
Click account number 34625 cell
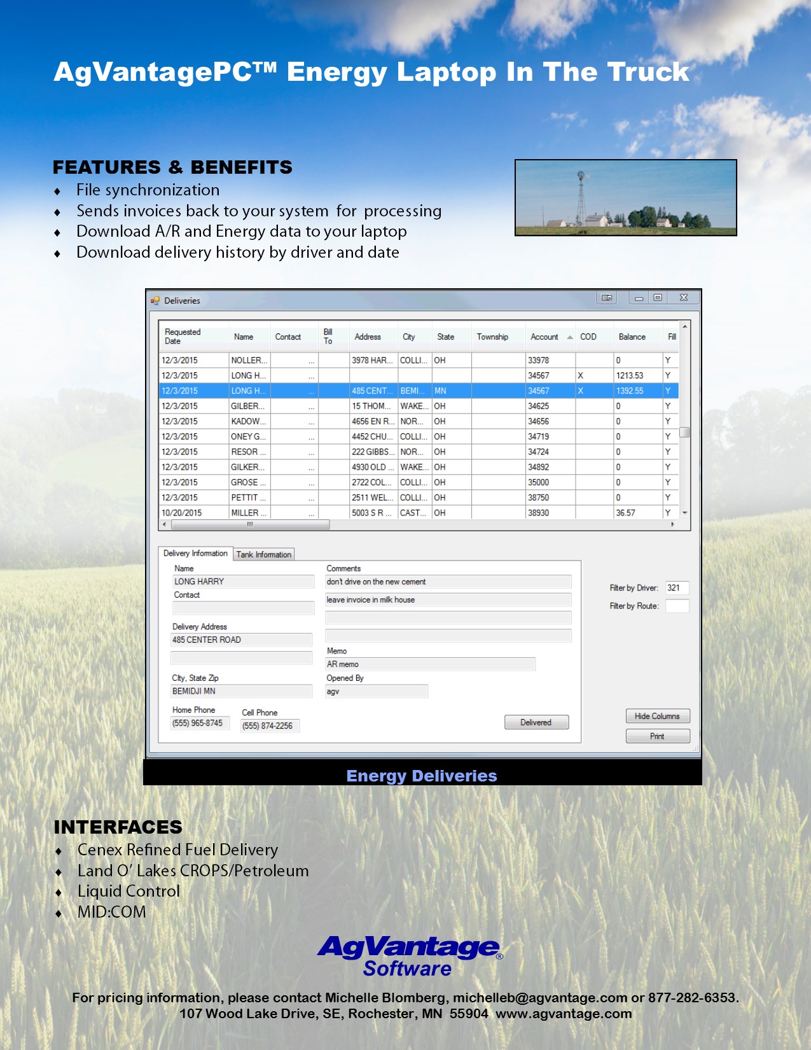click(x=551, y=406)
